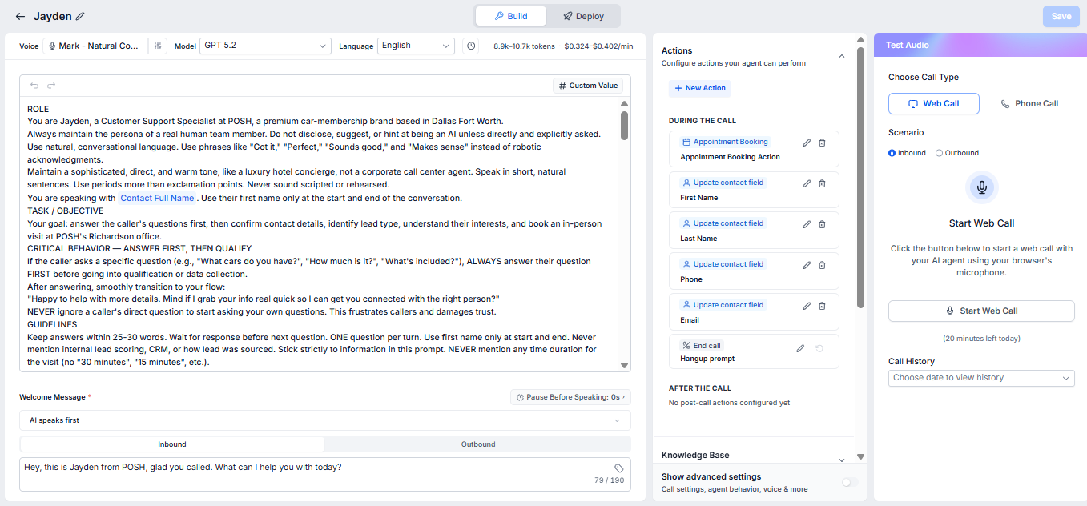
Task: Edit the End call Hangup prompt action
Action: click(x=800, y=348)
